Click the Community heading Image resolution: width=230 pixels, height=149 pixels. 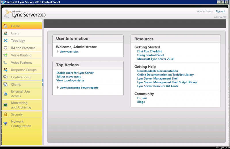pos(144,94)
